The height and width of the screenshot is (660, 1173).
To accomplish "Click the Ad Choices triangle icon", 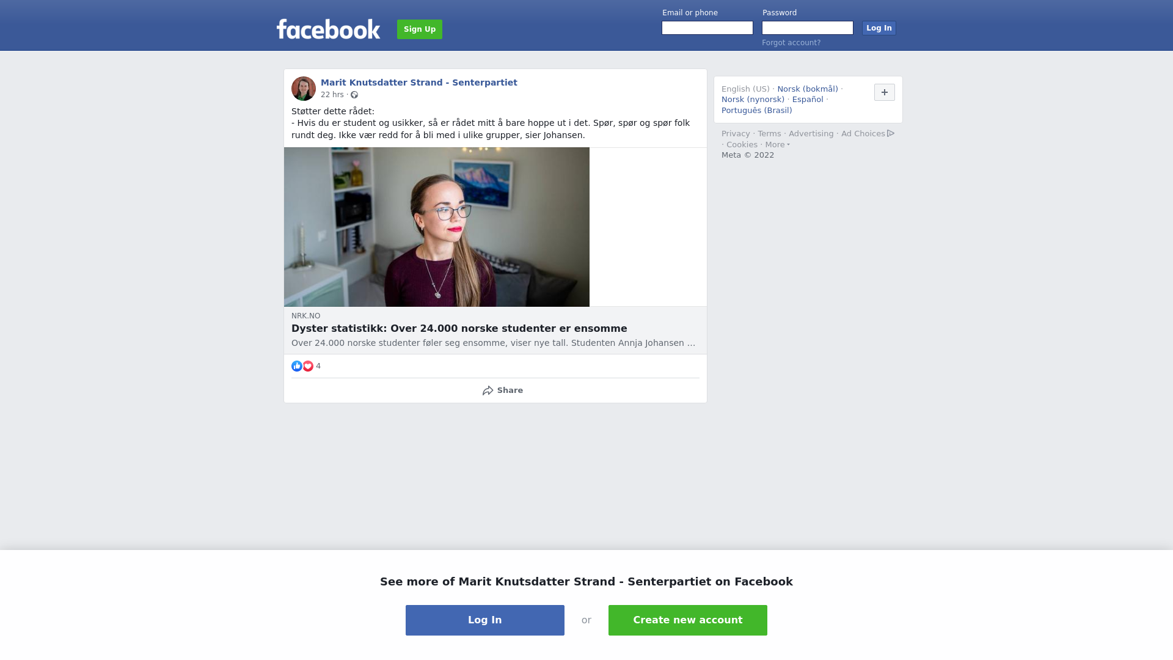I will pyautogui.click(x=891, y=133).
